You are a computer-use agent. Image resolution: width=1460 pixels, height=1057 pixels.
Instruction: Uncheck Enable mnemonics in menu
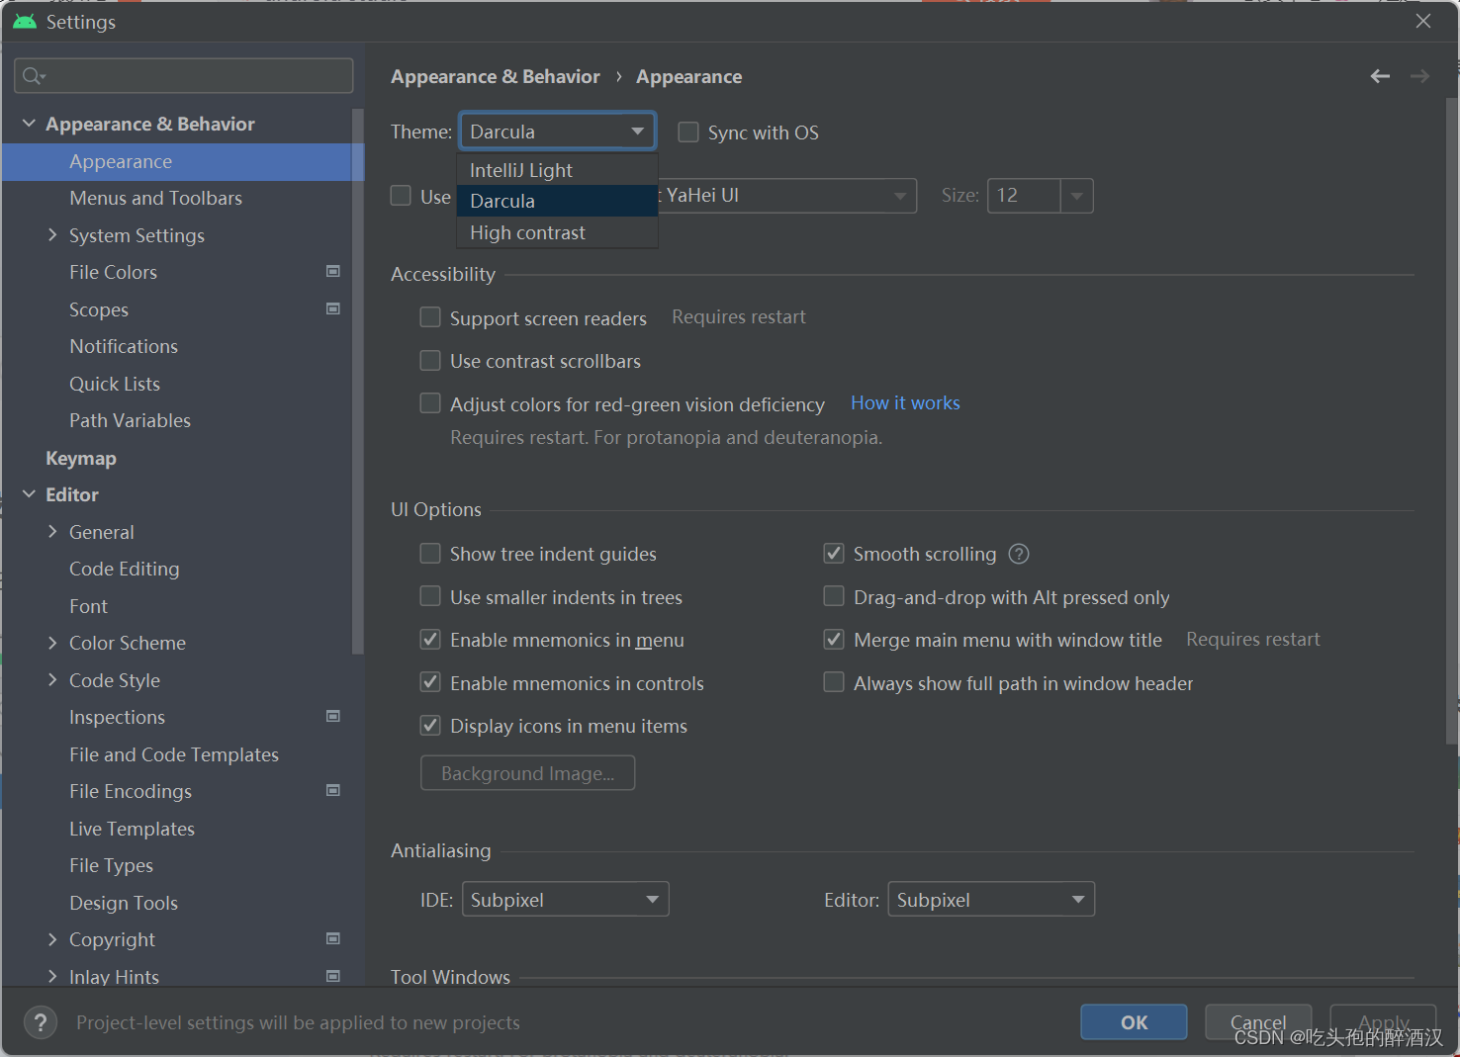click(430, 639)
